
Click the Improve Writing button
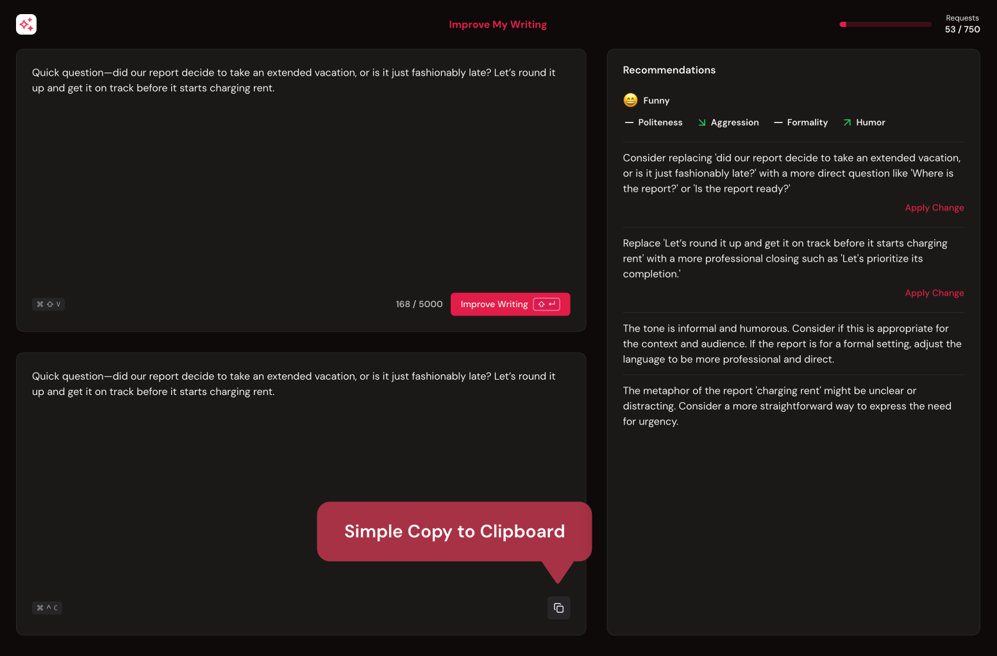click(510, 305)
